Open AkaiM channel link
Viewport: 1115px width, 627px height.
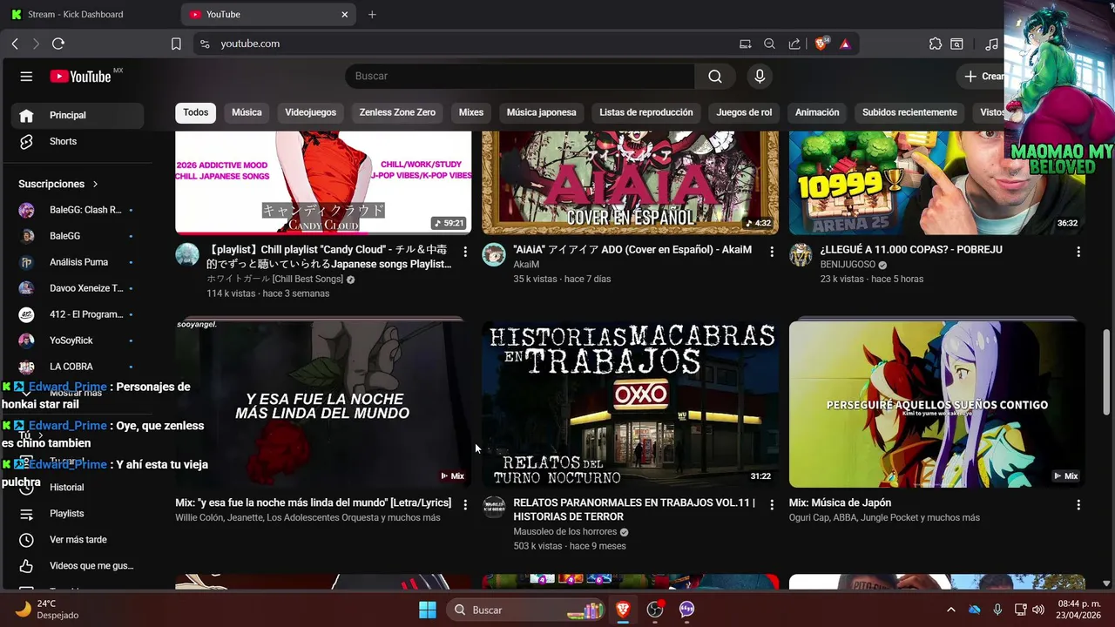[x=526, y=265]
